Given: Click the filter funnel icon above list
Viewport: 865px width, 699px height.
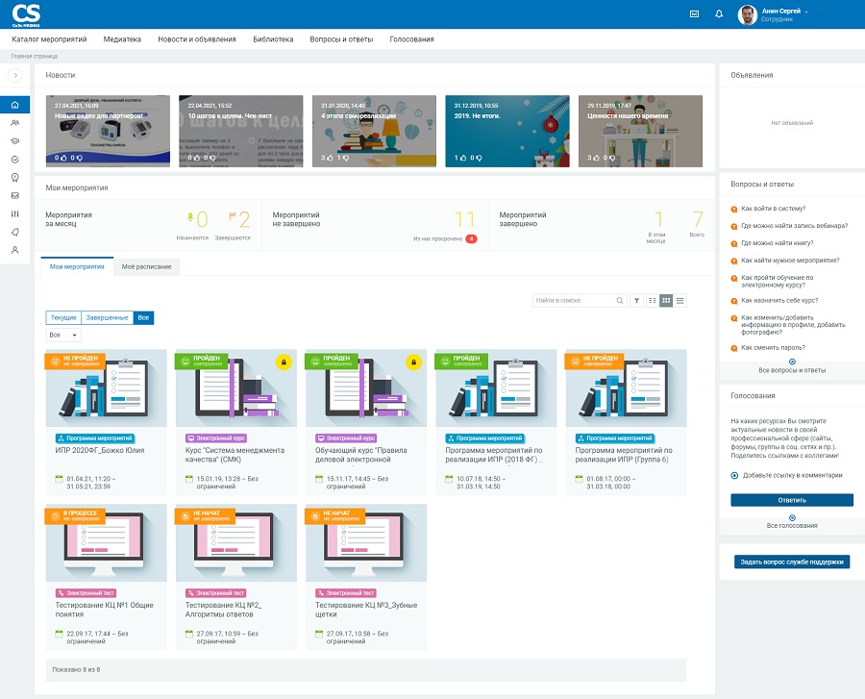Looking at the screenshot, I should point(636,301).
